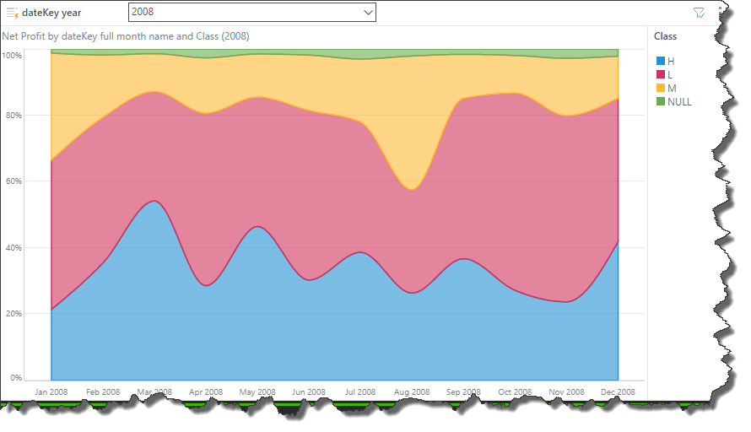Toggle the M class legend label
Screen dimensions: 751x432
click(x=672, y=89)
